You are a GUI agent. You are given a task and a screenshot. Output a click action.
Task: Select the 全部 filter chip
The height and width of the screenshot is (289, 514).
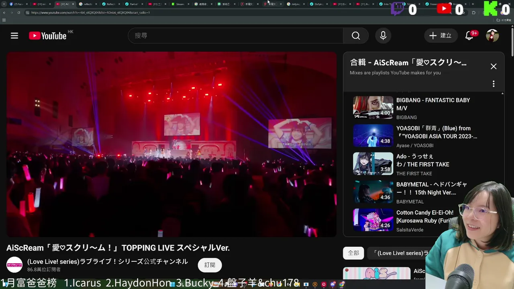point(353,253)
